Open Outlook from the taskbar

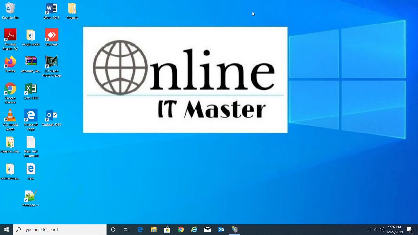[x=221, y=229]
